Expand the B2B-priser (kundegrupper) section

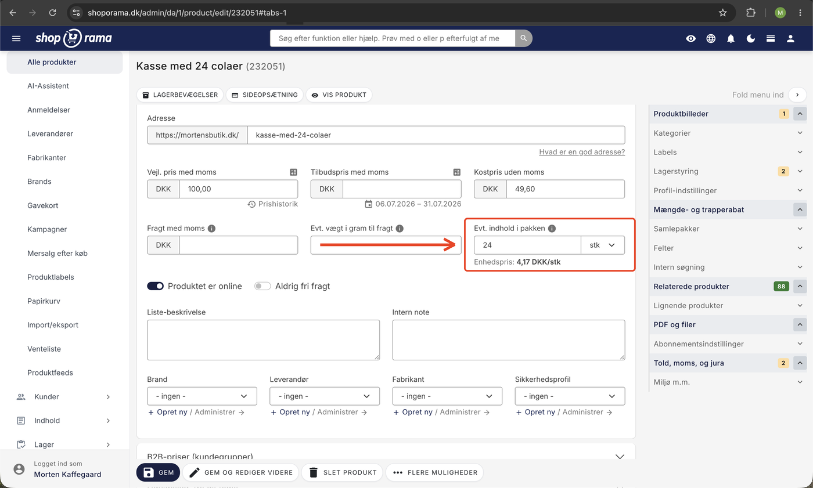386,457
